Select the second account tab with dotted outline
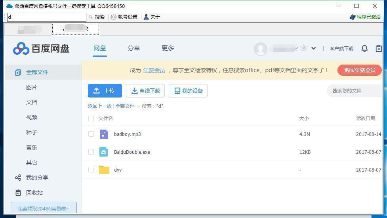 [x=76, y=29]
